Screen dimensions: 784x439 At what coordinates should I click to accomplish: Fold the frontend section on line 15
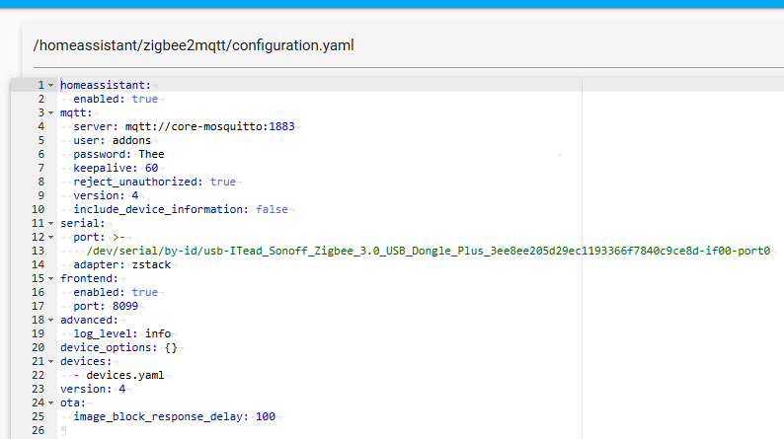(51, 279)
